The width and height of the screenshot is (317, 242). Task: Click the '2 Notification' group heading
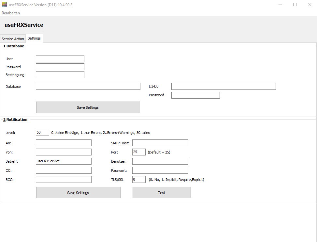point(15,120)
